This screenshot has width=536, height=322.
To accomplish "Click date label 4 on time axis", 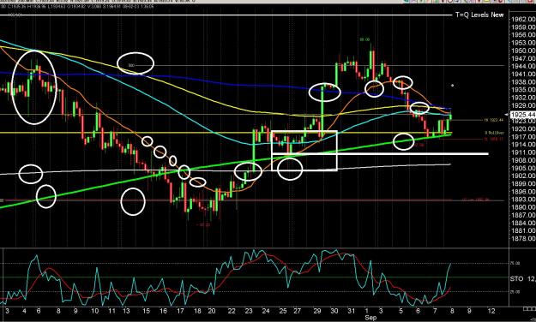I will 24,311.
